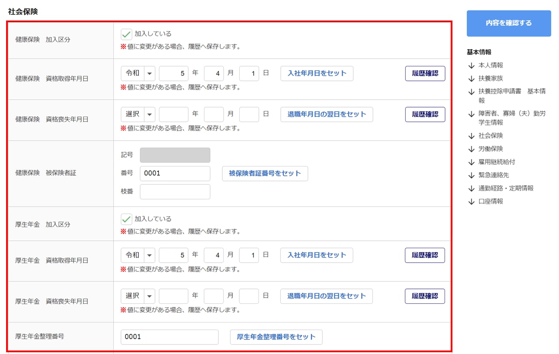Image resolution: width=559 pixels, height=354 pixels.
Task: Click 被保険者証番号をセット button
Action: point(265,174)
